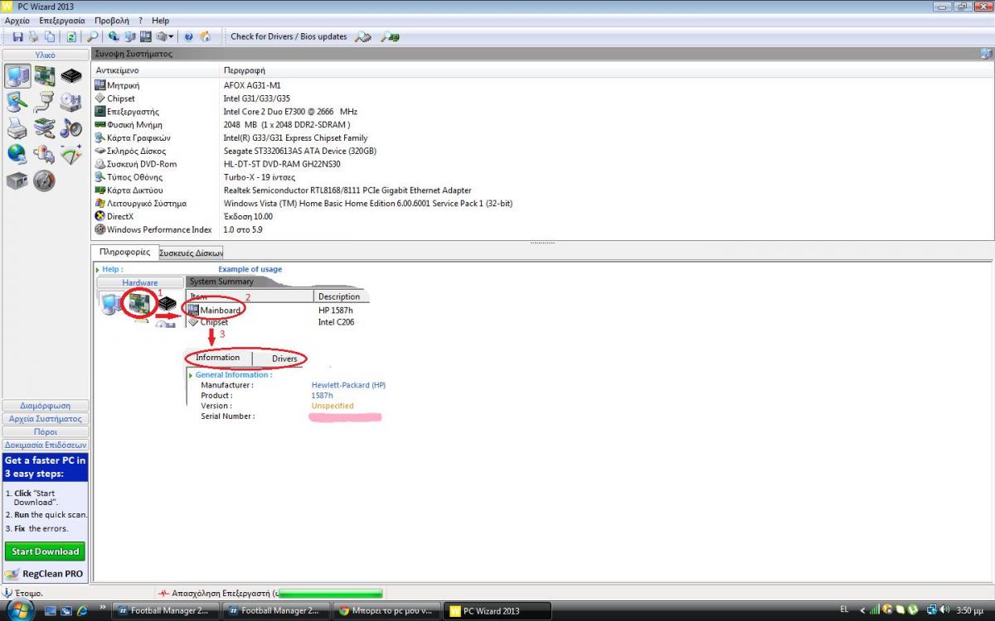The width and height of the screenshot is (995, 621).
Task: Select the DirectX row
Action: [542, 217]
